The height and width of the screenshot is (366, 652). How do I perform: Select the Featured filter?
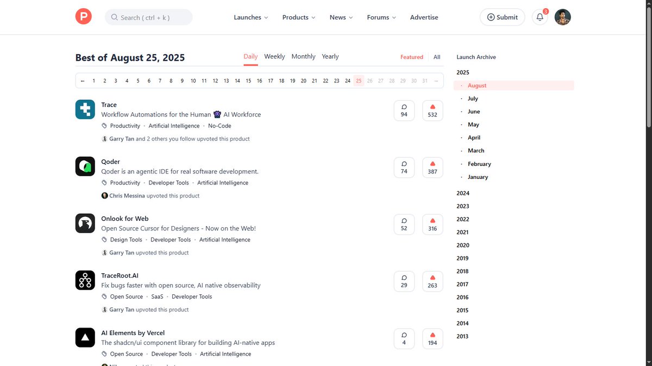tap(412, 57)
